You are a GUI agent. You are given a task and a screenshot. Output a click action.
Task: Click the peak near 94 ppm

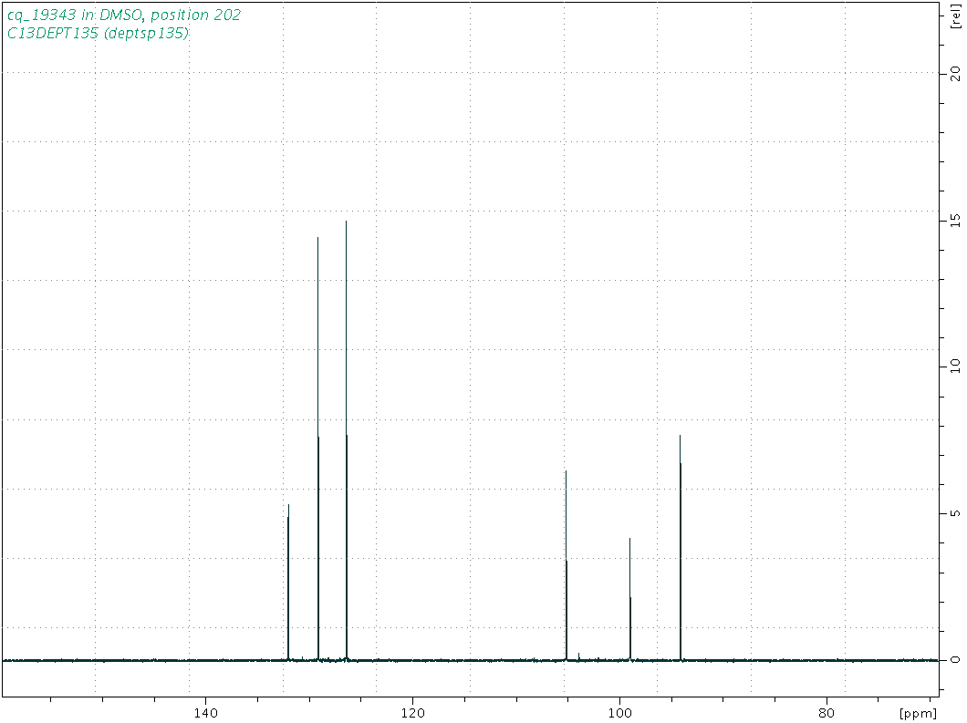point(681,547)
